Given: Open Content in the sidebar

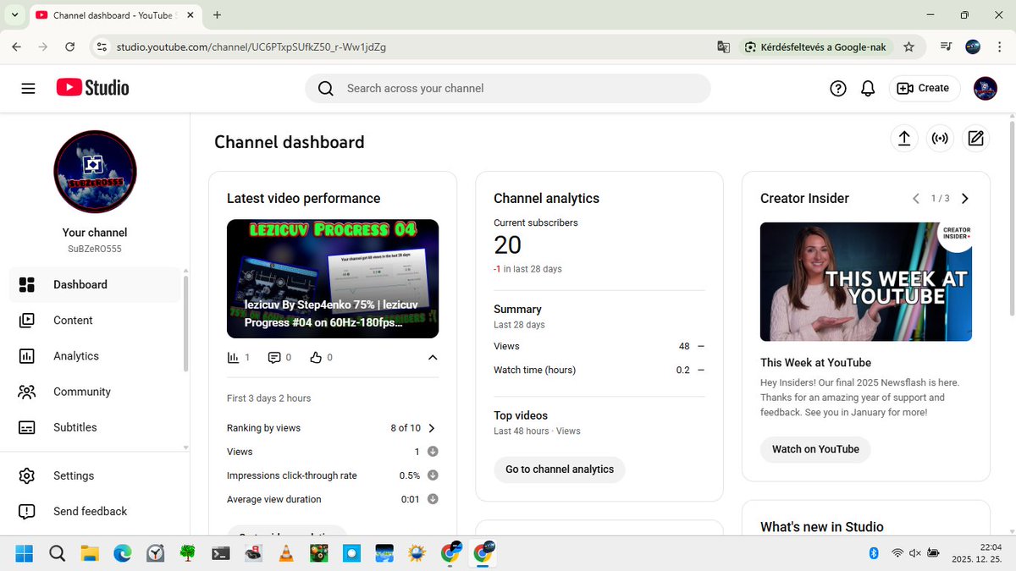Looking at the screenshot, I should pyautogui.click(x=95, y=320).
